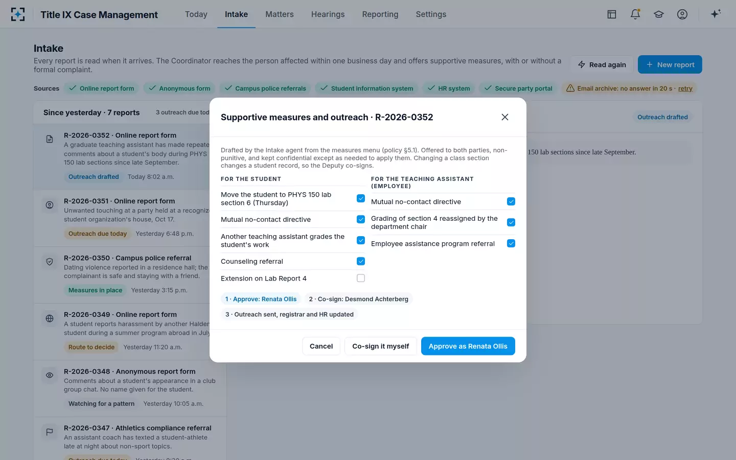Click the flag icon for R-2026-0347
The height and width of the screenshot is (460, 736).
coord(50,432)
